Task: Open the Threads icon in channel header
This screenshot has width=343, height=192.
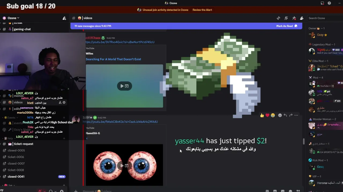Action: click(x=278, y=18)
